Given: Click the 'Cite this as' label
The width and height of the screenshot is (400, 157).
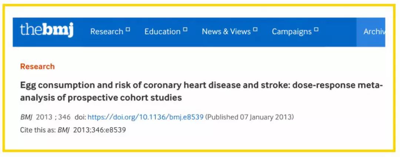Looking at the screenshot, I should click(38, 130).
